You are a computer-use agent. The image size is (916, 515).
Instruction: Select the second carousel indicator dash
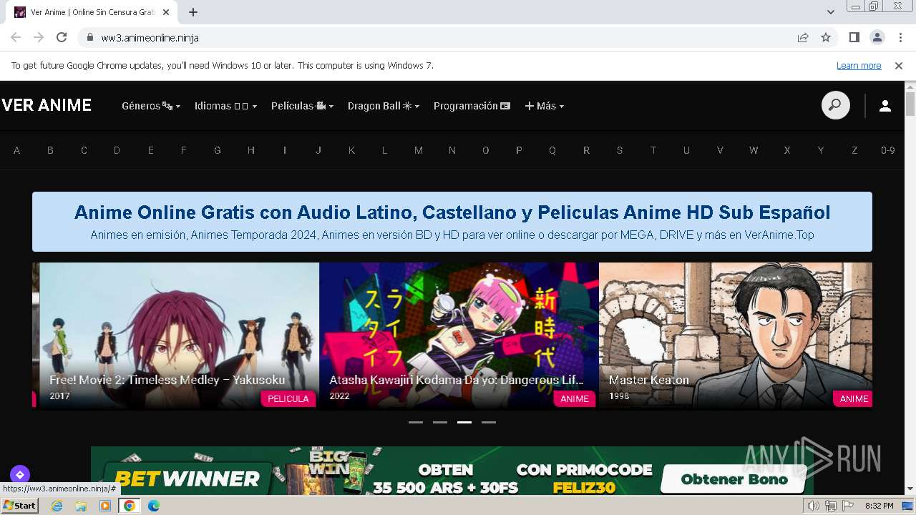coord(440,422)
